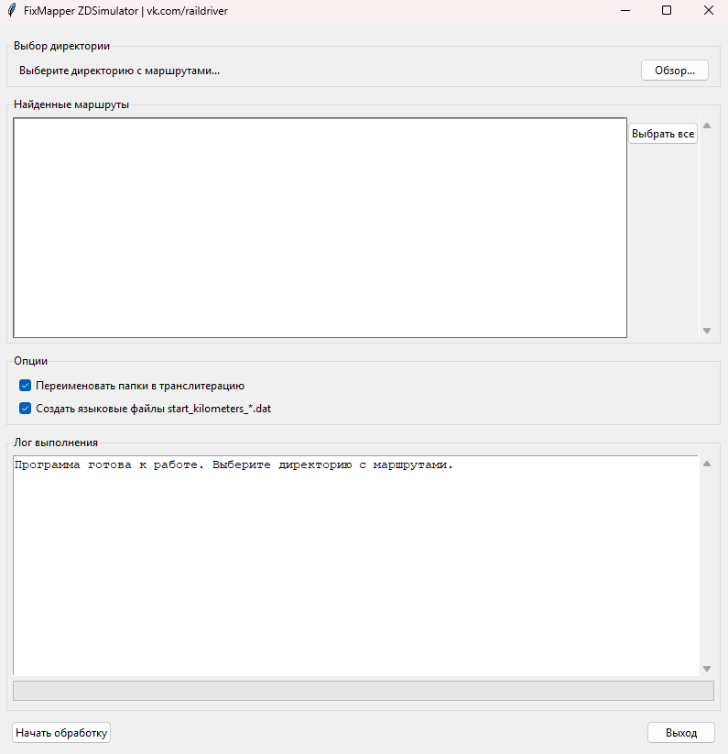The height and width of the screenshot is (754, 728).
Task: Click routes list scrollbar down arrow
Action: (707, 331)
